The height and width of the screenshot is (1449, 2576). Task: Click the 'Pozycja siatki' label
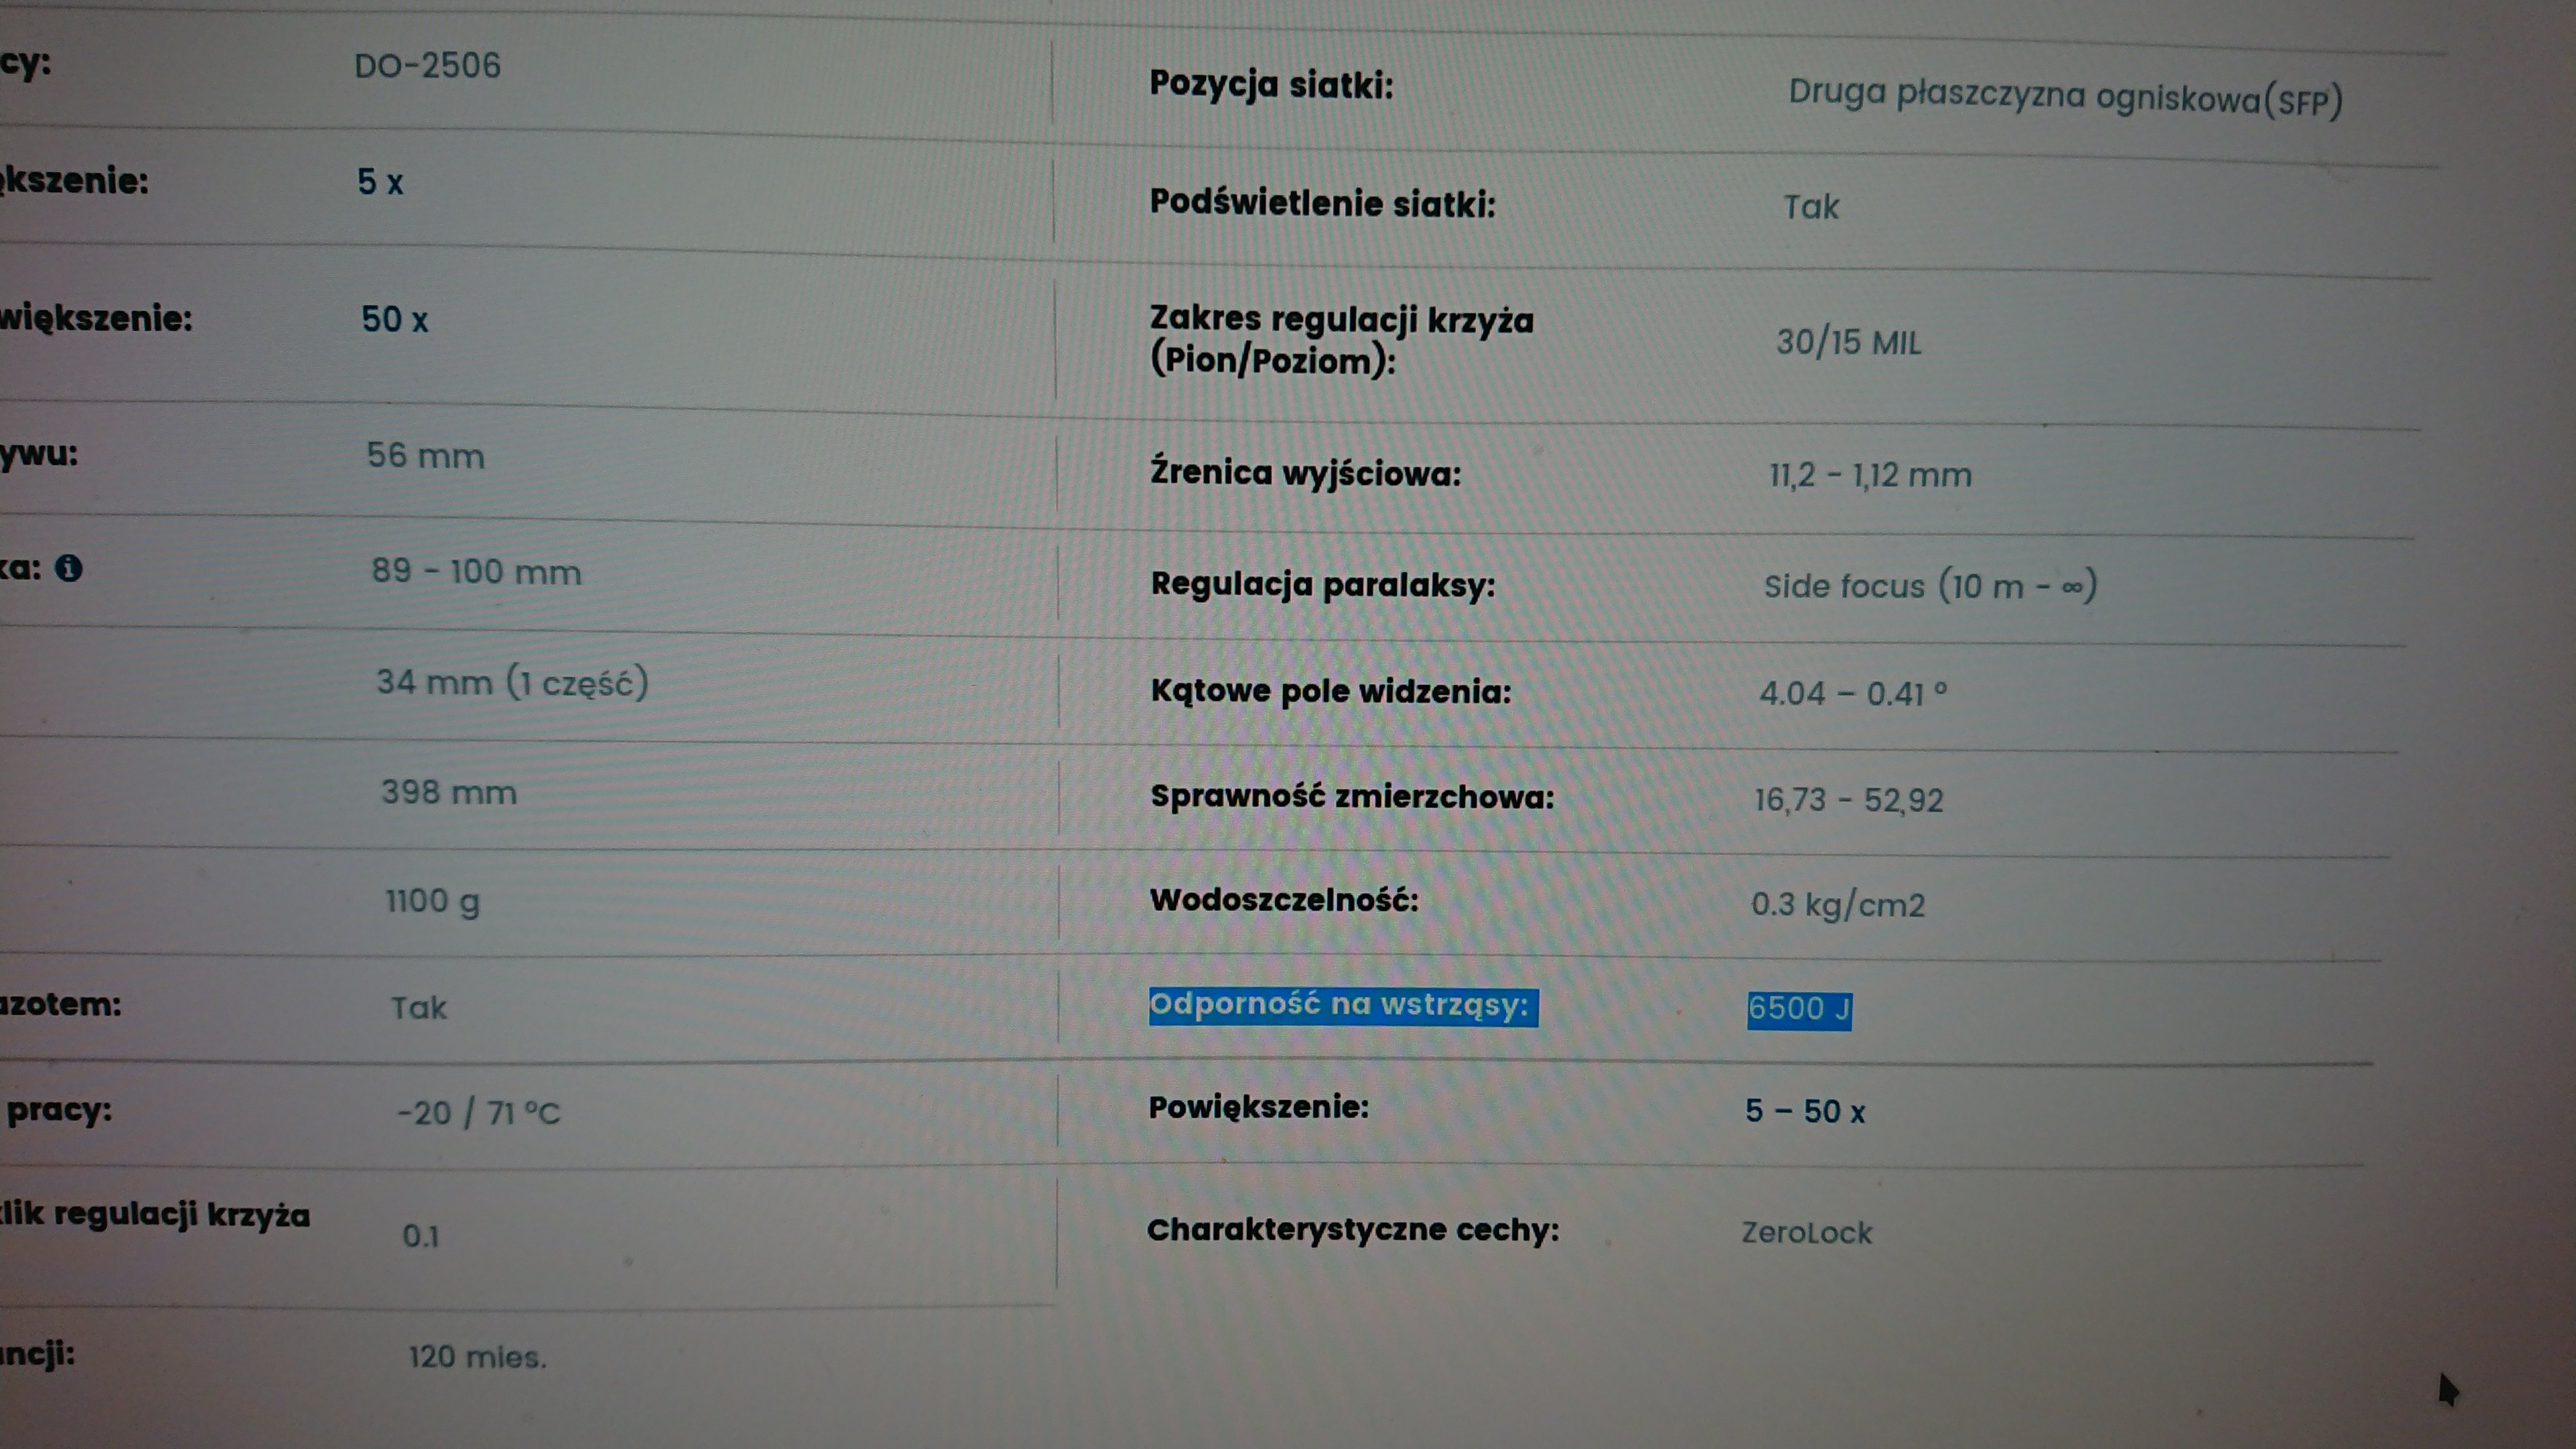1270,84
